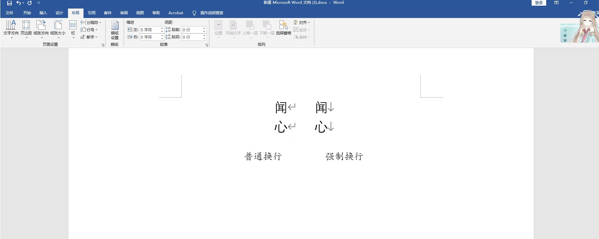Switch to the 视图 ribbon tab
The image size is (599, 239).
[x=140, y=13]
